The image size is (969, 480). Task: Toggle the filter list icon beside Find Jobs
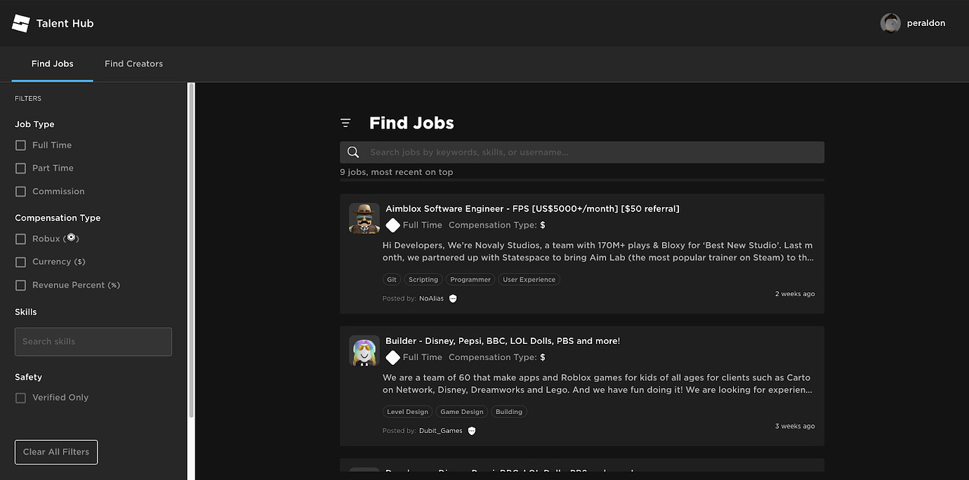click(345, 123)
